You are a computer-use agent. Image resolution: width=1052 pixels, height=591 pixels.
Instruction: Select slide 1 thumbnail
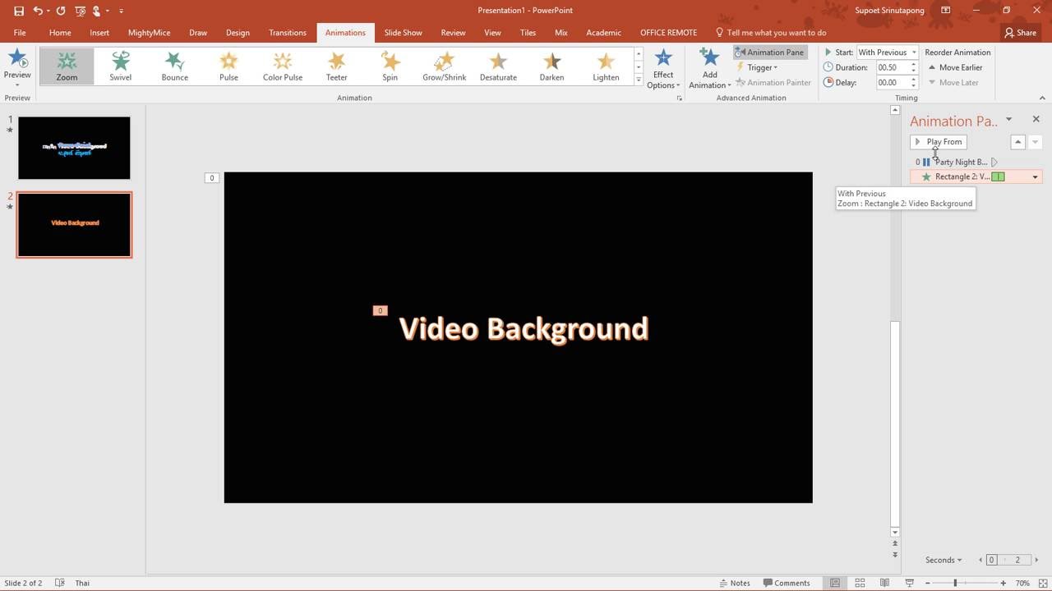74,148
